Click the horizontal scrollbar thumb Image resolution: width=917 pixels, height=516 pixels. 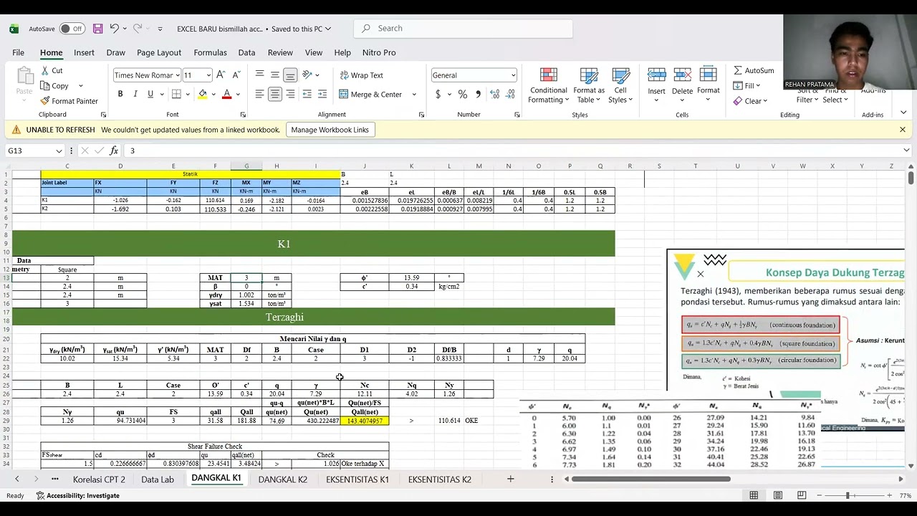click(x=650, y=479)
